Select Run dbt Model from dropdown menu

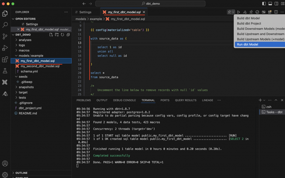click(x=247, y=44)
